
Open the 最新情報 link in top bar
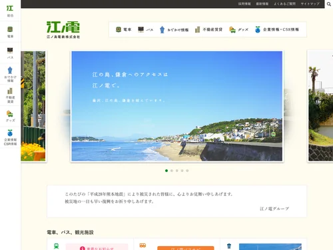pyautogui.click(x=262, y=4)
